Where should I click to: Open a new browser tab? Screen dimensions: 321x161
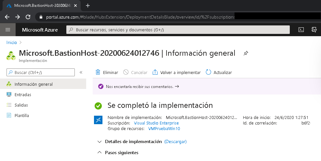coord(87,6)
